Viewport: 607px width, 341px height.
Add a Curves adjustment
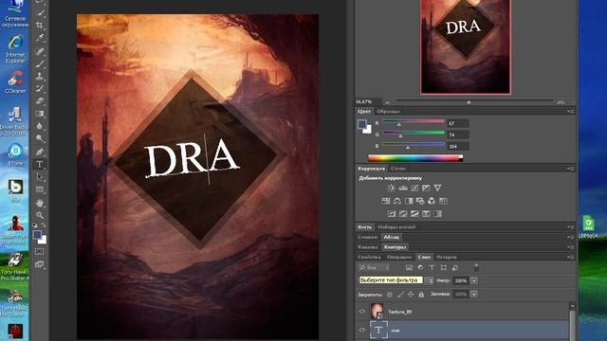pyautogui.click(x=414, y=188)
